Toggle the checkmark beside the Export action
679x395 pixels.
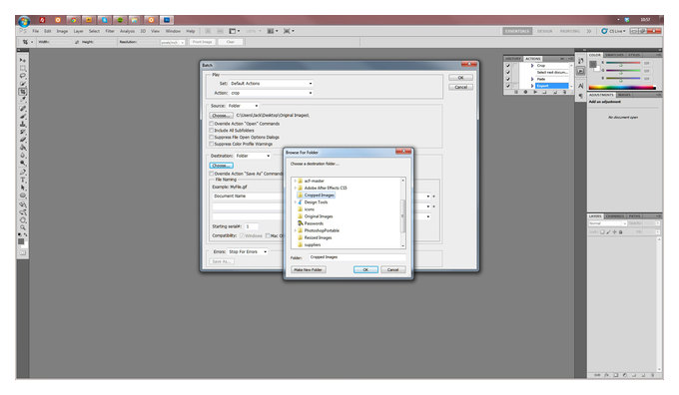[x=508, y=86]
